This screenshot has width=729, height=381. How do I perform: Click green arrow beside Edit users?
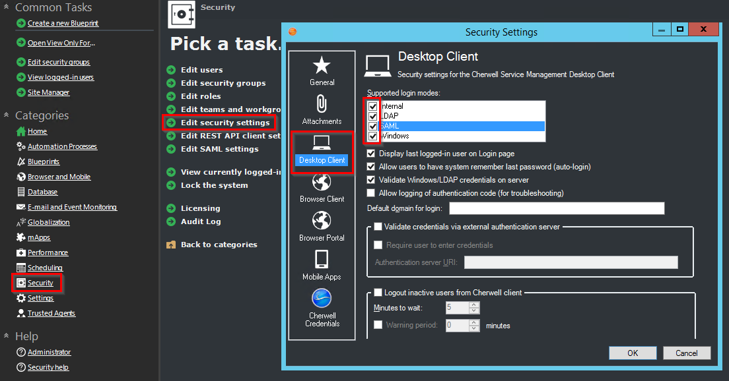tap(171, 70)
